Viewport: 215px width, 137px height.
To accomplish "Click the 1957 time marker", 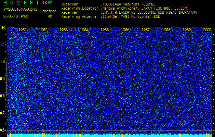I will (146, 30).
